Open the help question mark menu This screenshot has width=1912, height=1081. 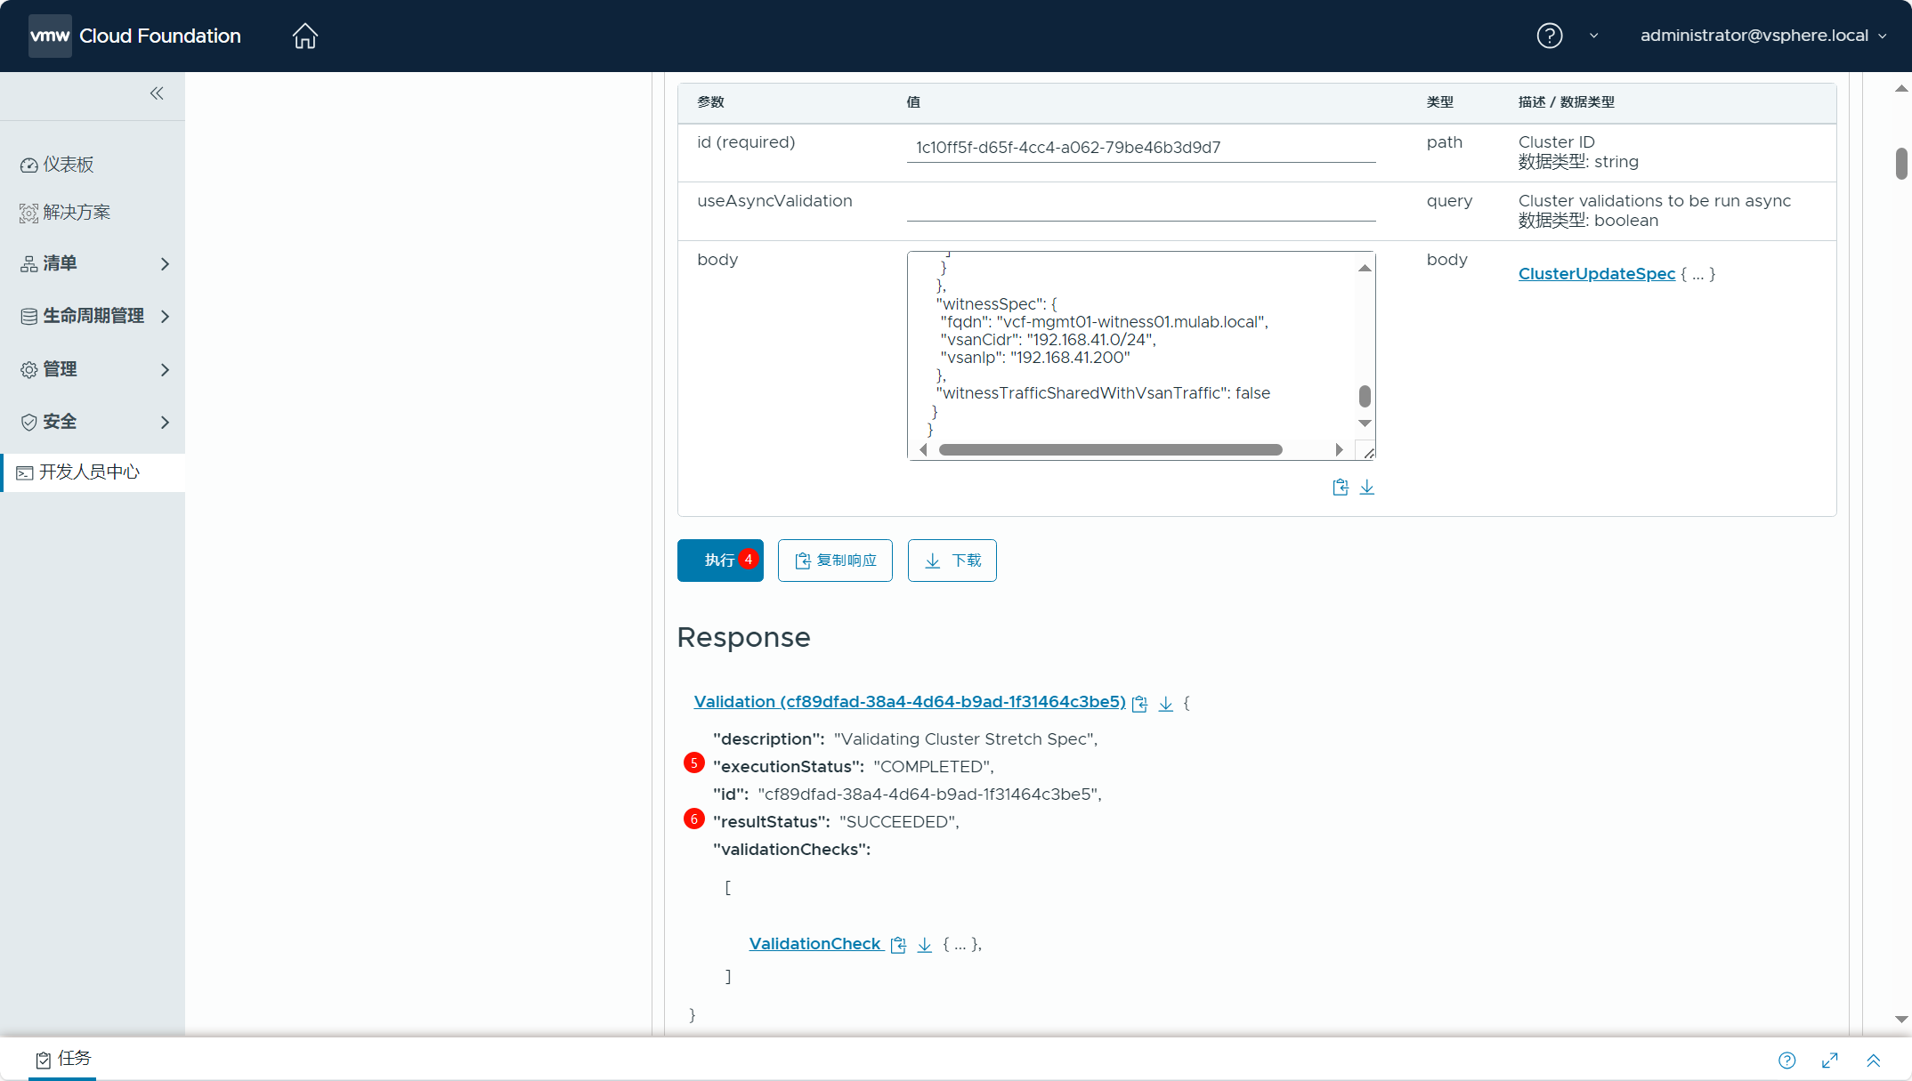point(1549,36)
